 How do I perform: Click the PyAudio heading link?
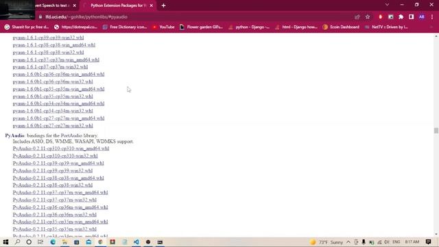pos(14,136)
